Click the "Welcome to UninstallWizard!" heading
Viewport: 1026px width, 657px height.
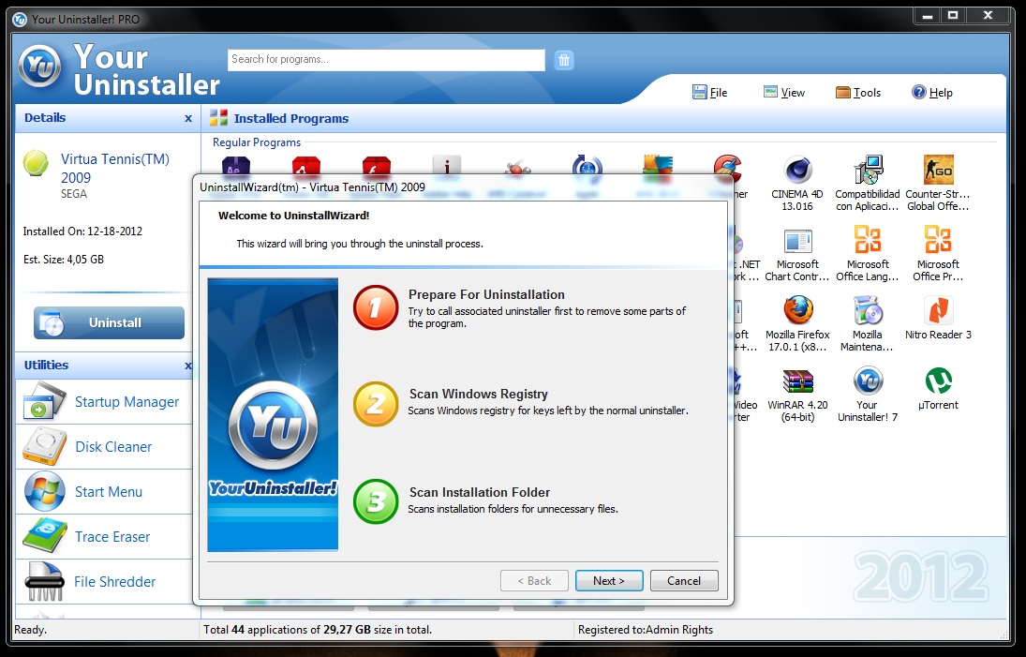tap(294, 216)
